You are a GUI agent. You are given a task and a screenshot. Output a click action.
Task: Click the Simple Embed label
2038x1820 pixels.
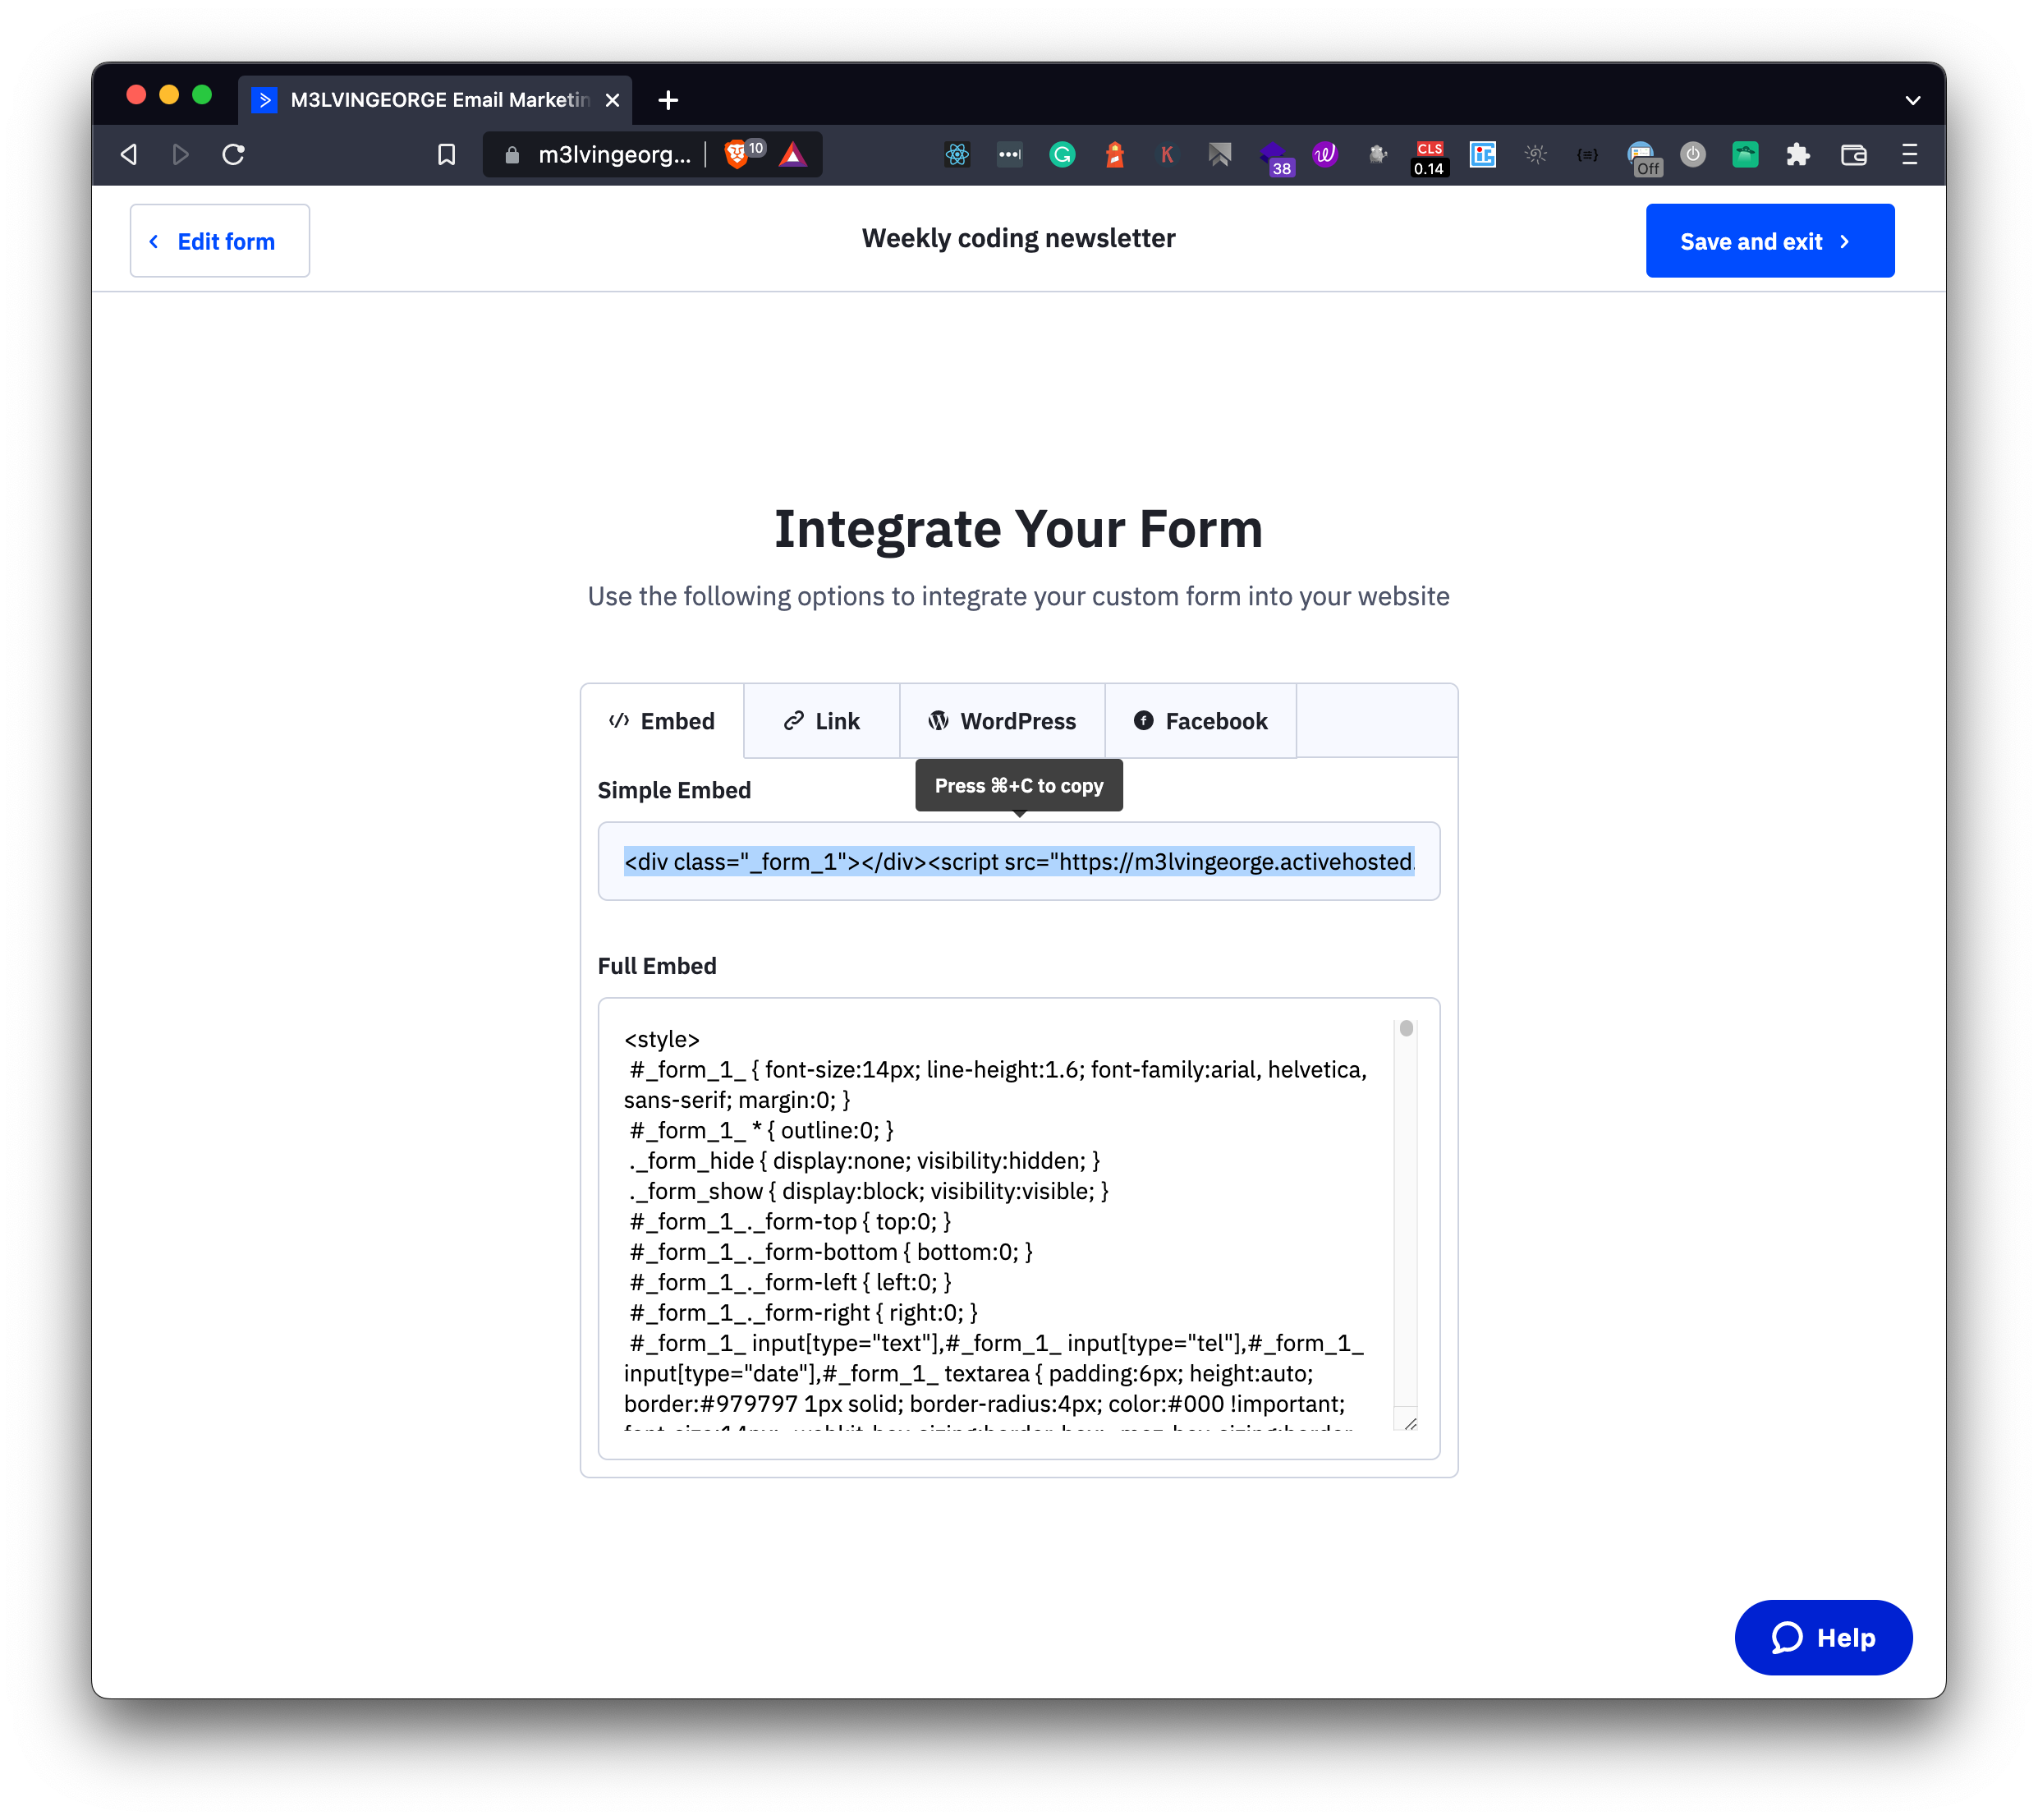point(675,790)
